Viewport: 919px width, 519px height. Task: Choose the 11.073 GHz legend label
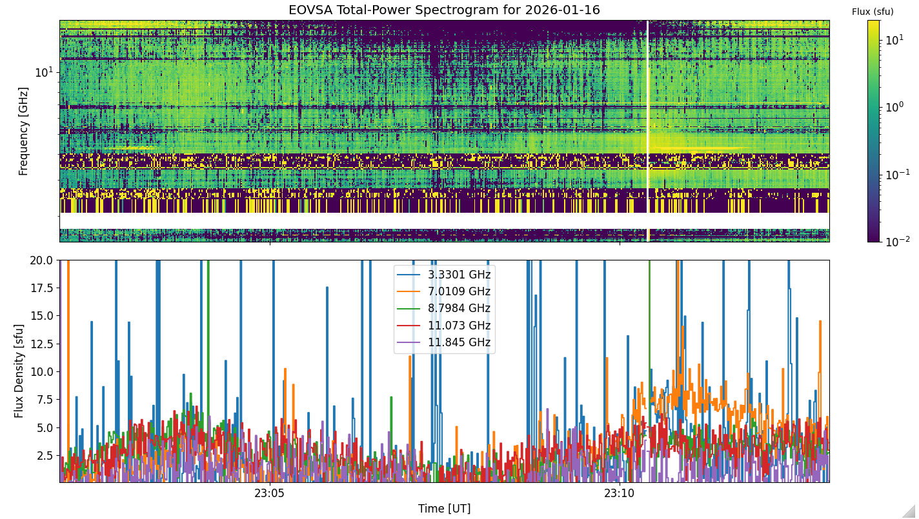tap(459, 326)
